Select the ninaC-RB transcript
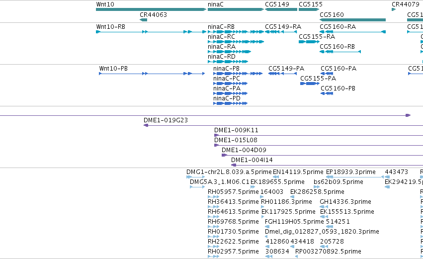 coord(236,32)
